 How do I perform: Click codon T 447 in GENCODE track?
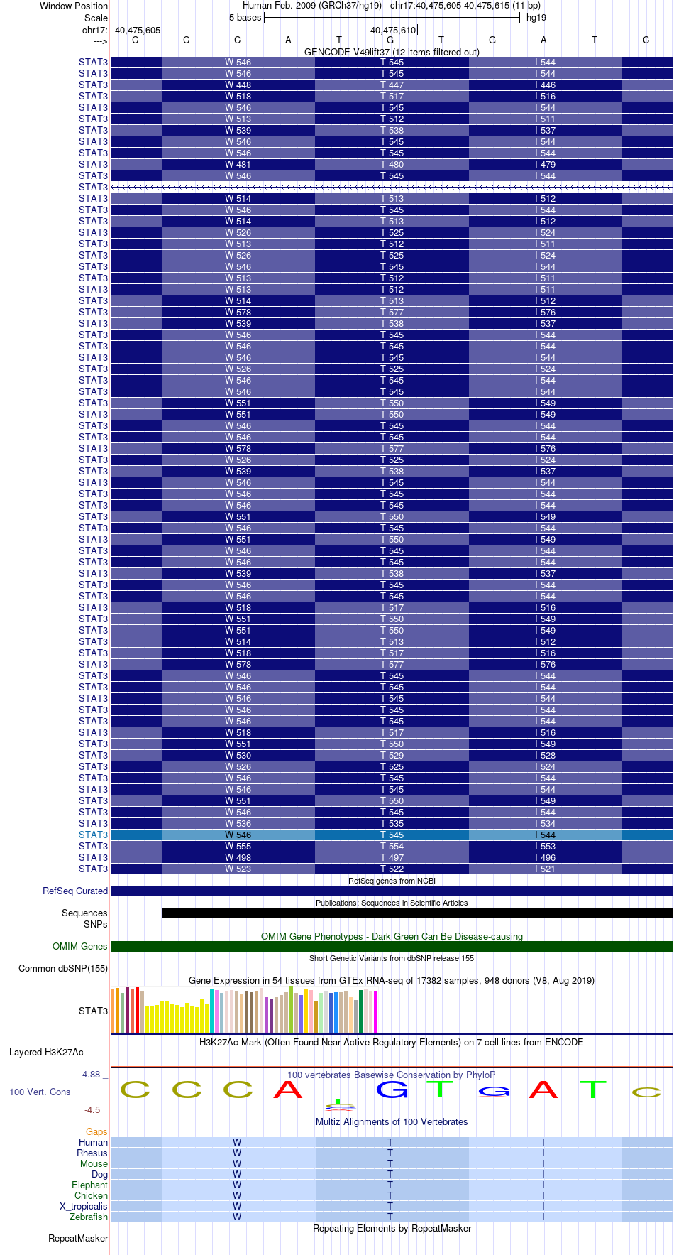point(392,85)
